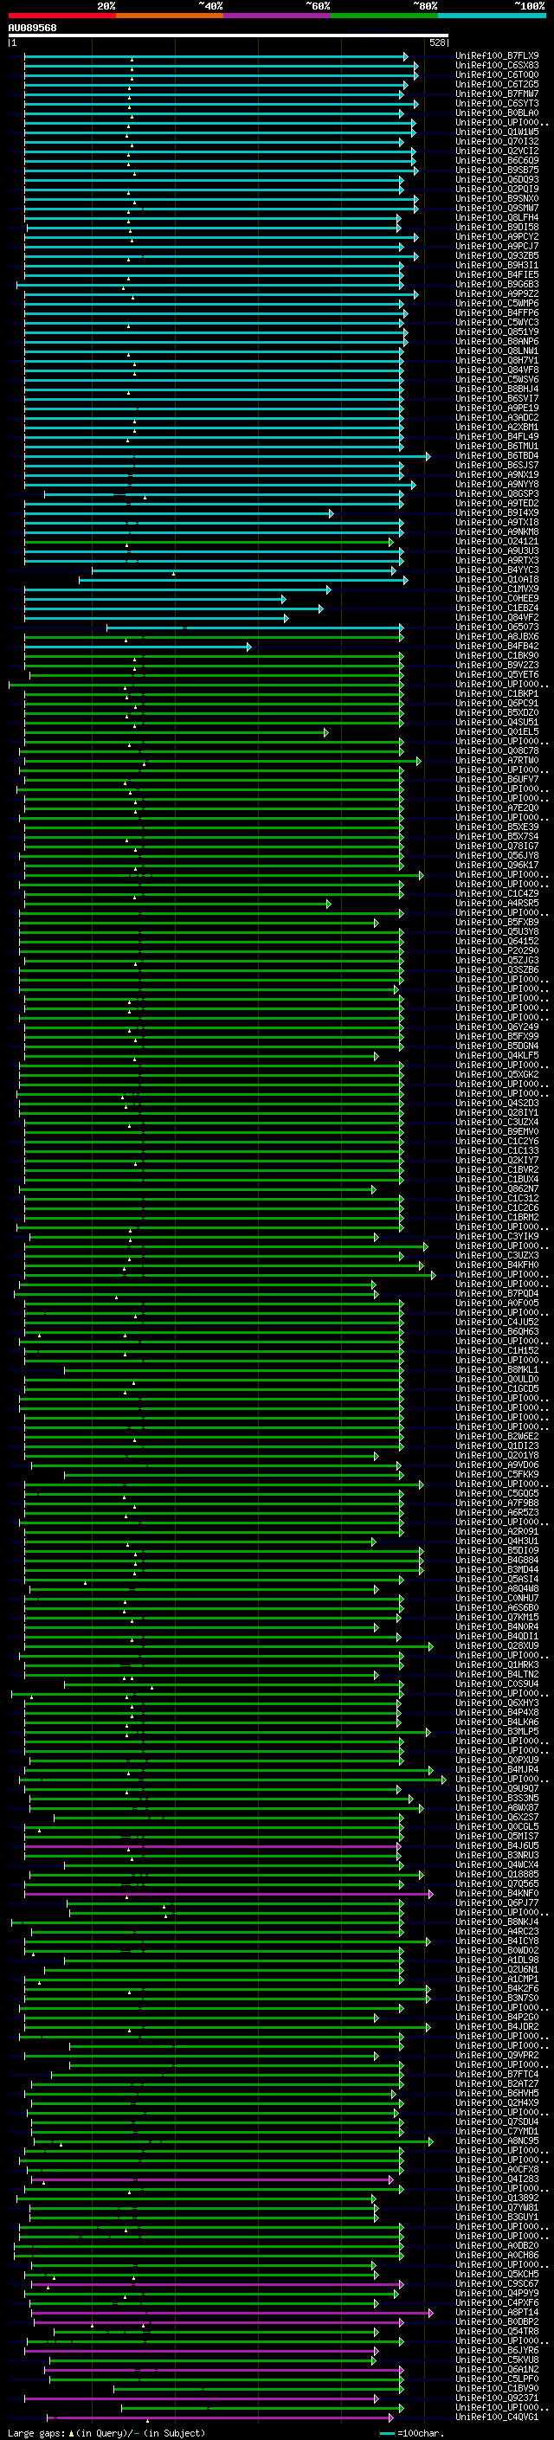Screen dimensions: 554x2440
Task: Select hit UniRef100_C6T2G5
Action: pos(497,84)
